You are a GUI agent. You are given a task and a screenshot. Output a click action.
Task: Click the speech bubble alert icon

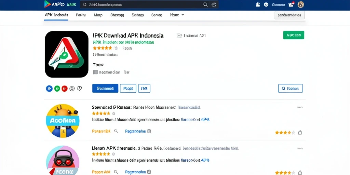[x=79, y=89]
